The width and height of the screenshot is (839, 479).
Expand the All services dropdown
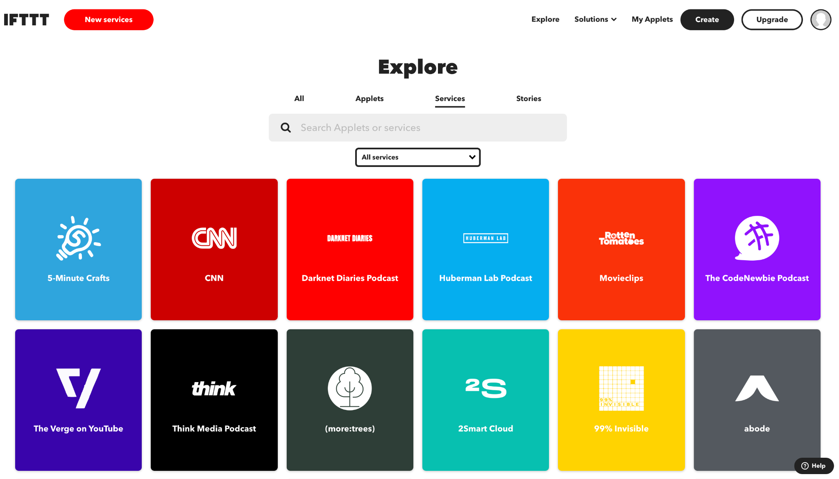418,157
